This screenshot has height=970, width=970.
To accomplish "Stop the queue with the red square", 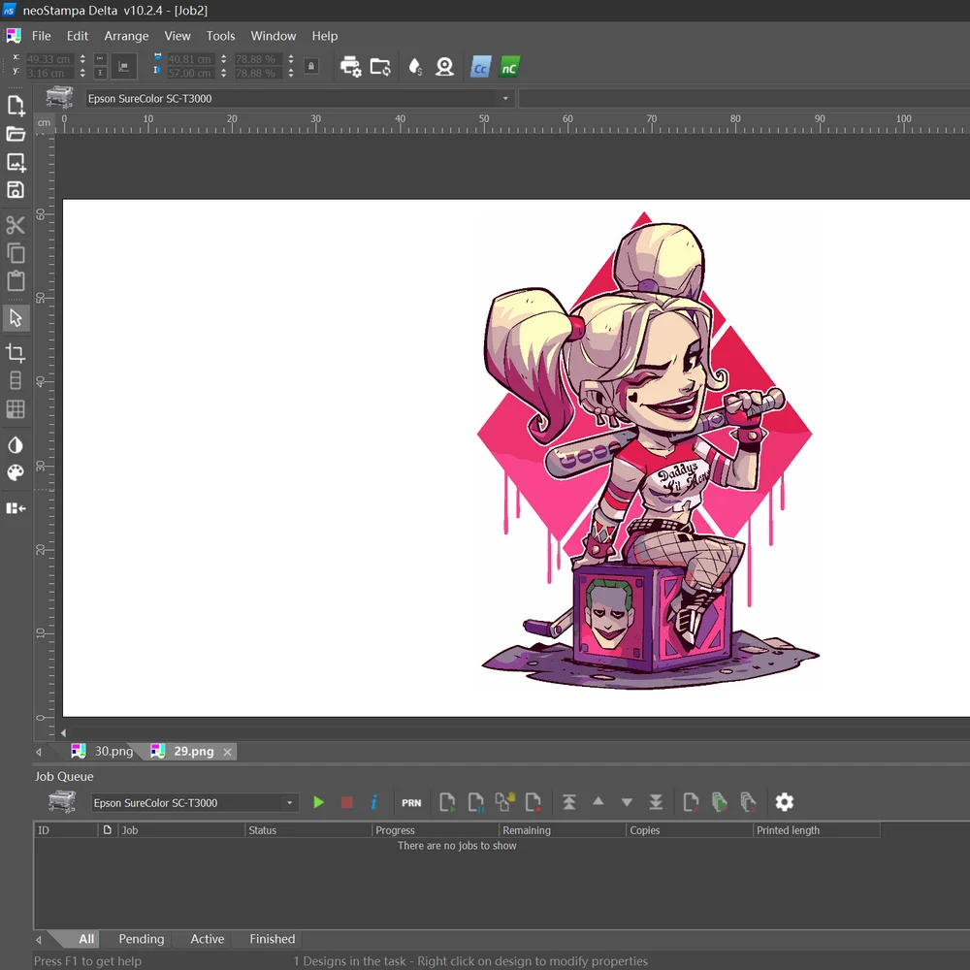I will point(347,802).
